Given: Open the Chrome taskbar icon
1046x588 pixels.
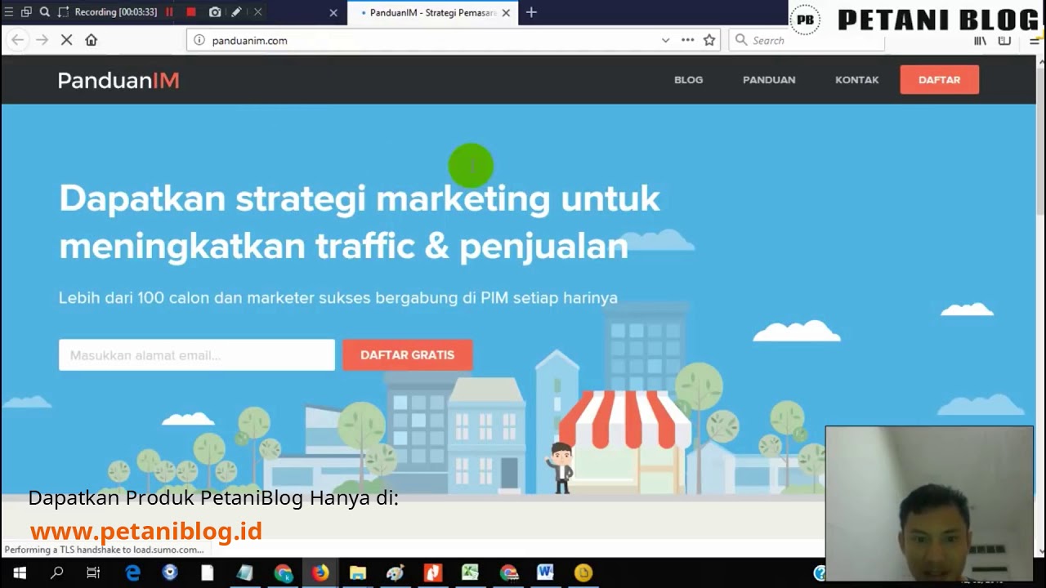Looking at the screenshot, I should point(283,573).
